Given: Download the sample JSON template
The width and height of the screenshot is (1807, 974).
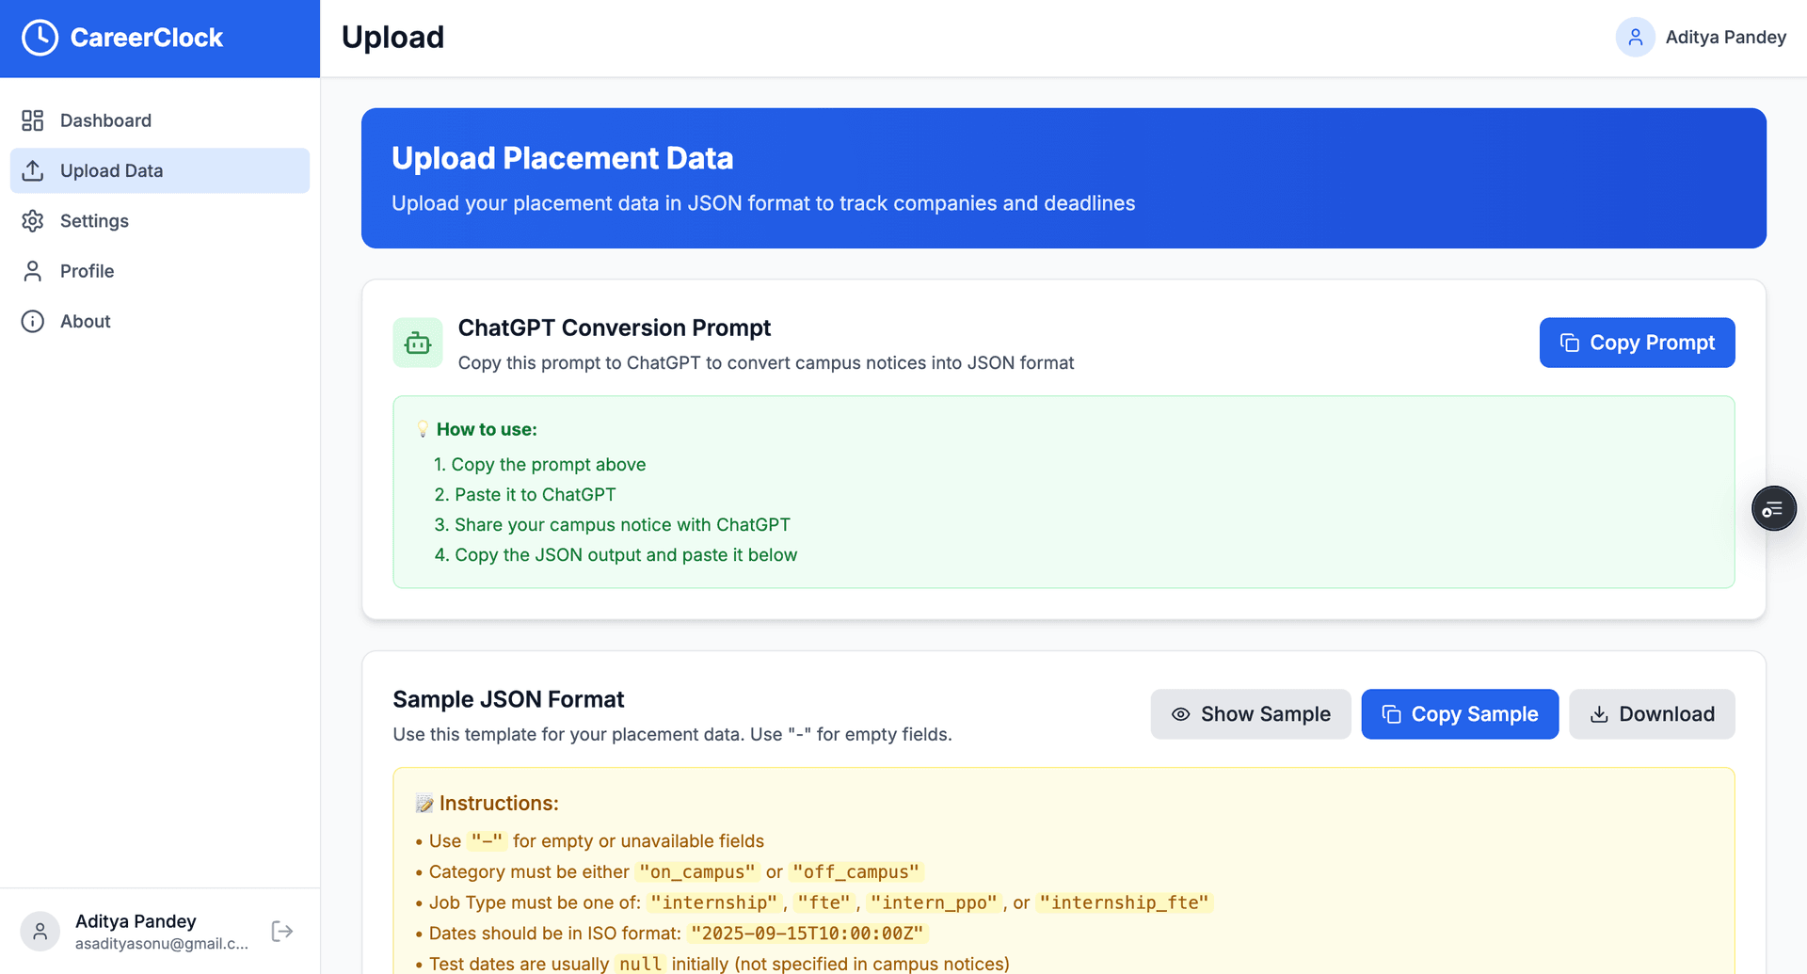Looking at the screenshot, I should coord(1652,714).
